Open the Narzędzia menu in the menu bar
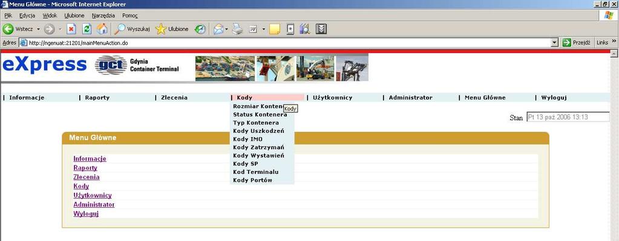The height and width of the screenshot is (241, 619). 103,16
